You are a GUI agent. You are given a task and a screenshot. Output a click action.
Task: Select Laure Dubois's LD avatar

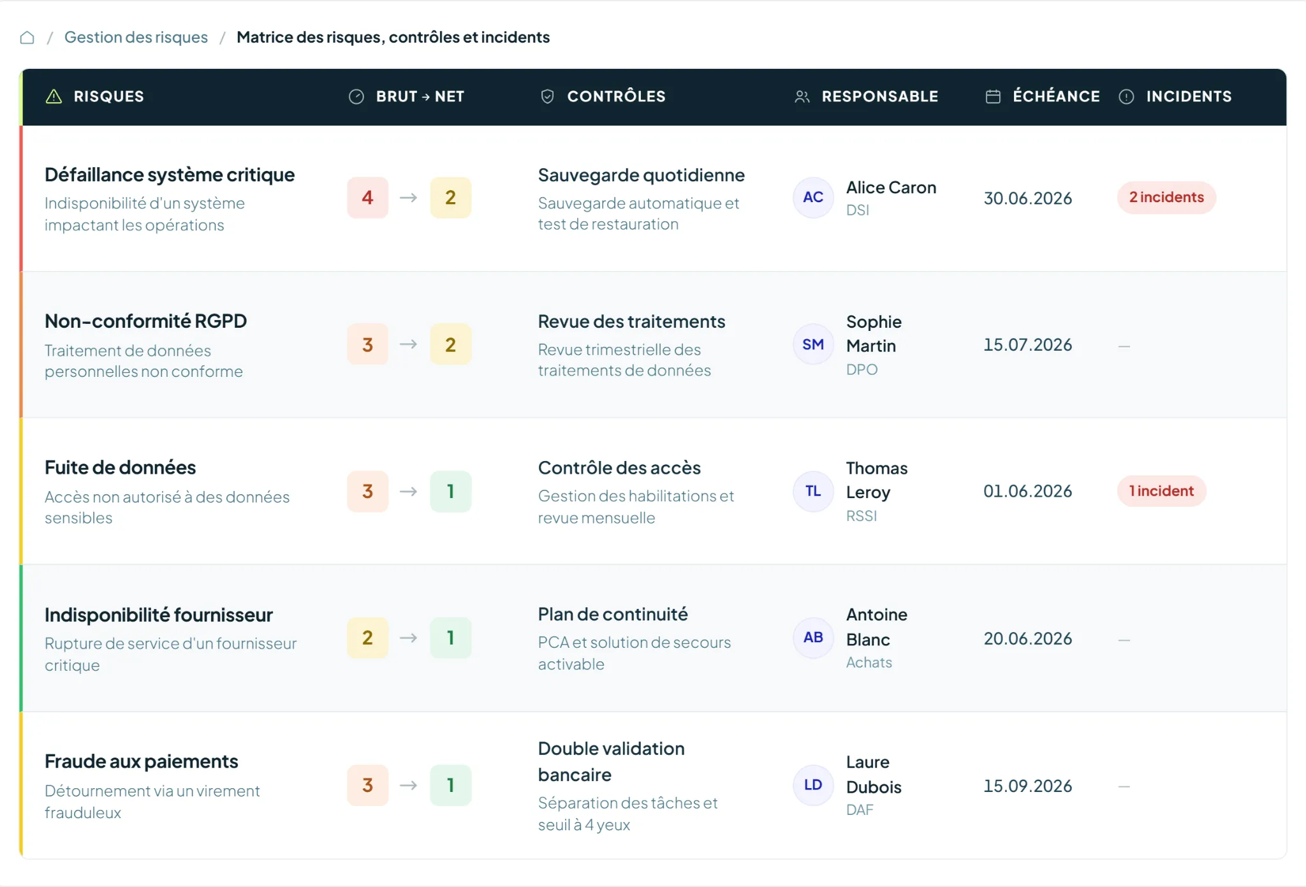[x=813, y=785]
